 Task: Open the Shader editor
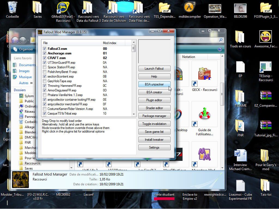tap(154, 108)
